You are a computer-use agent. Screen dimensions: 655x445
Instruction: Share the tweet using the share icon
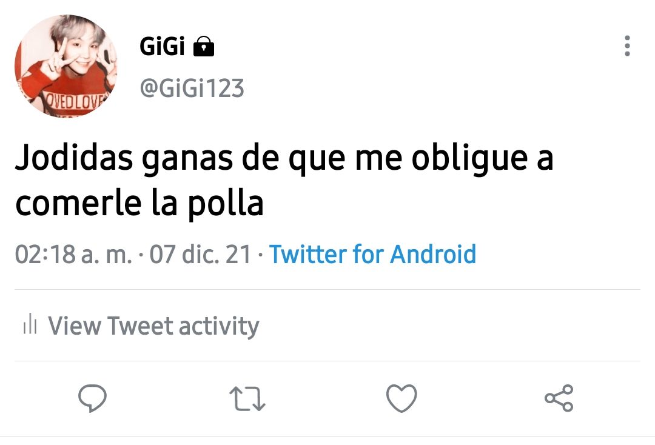click(559, 398)
